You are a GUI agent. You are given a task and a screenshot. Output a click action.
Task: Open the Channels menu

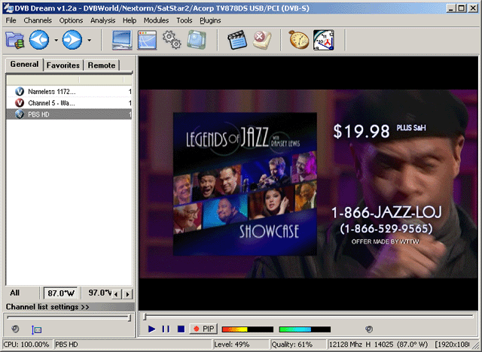point(38,20)
